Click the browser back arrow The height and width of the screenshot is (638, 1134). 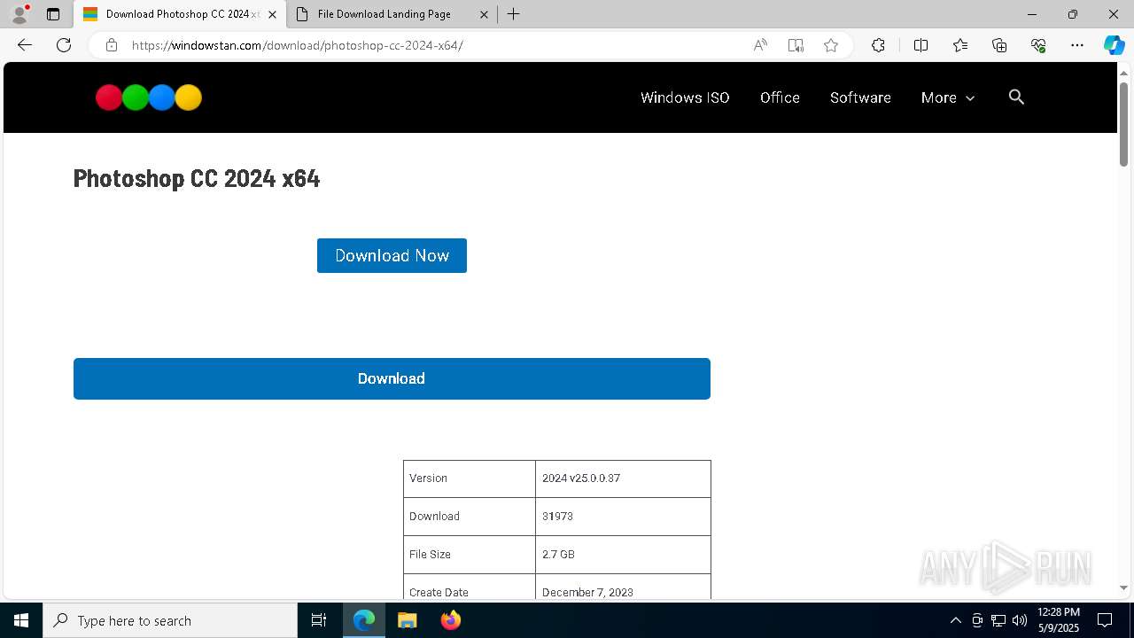coord(25,45)
